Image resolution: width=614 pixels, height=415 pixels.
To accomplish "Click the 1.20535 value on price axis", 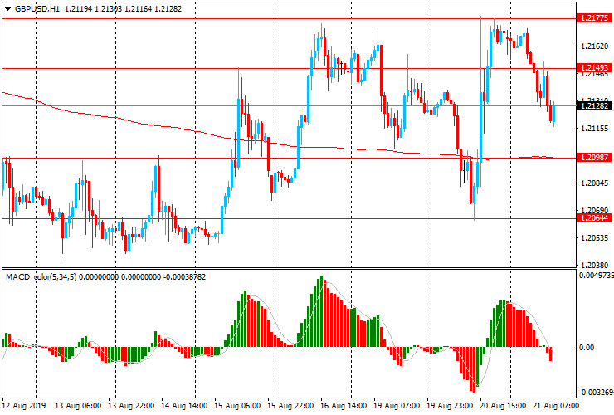I will coord(595,237).
